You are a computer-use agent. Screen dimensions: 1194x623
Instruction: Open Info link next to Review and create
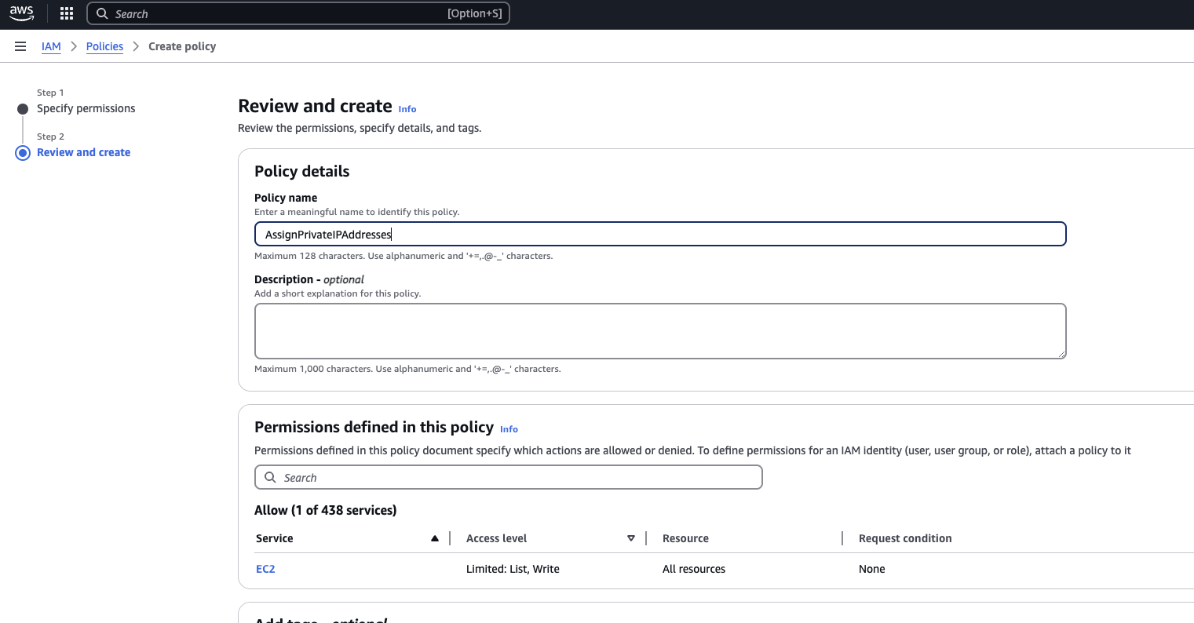(407, 109)
